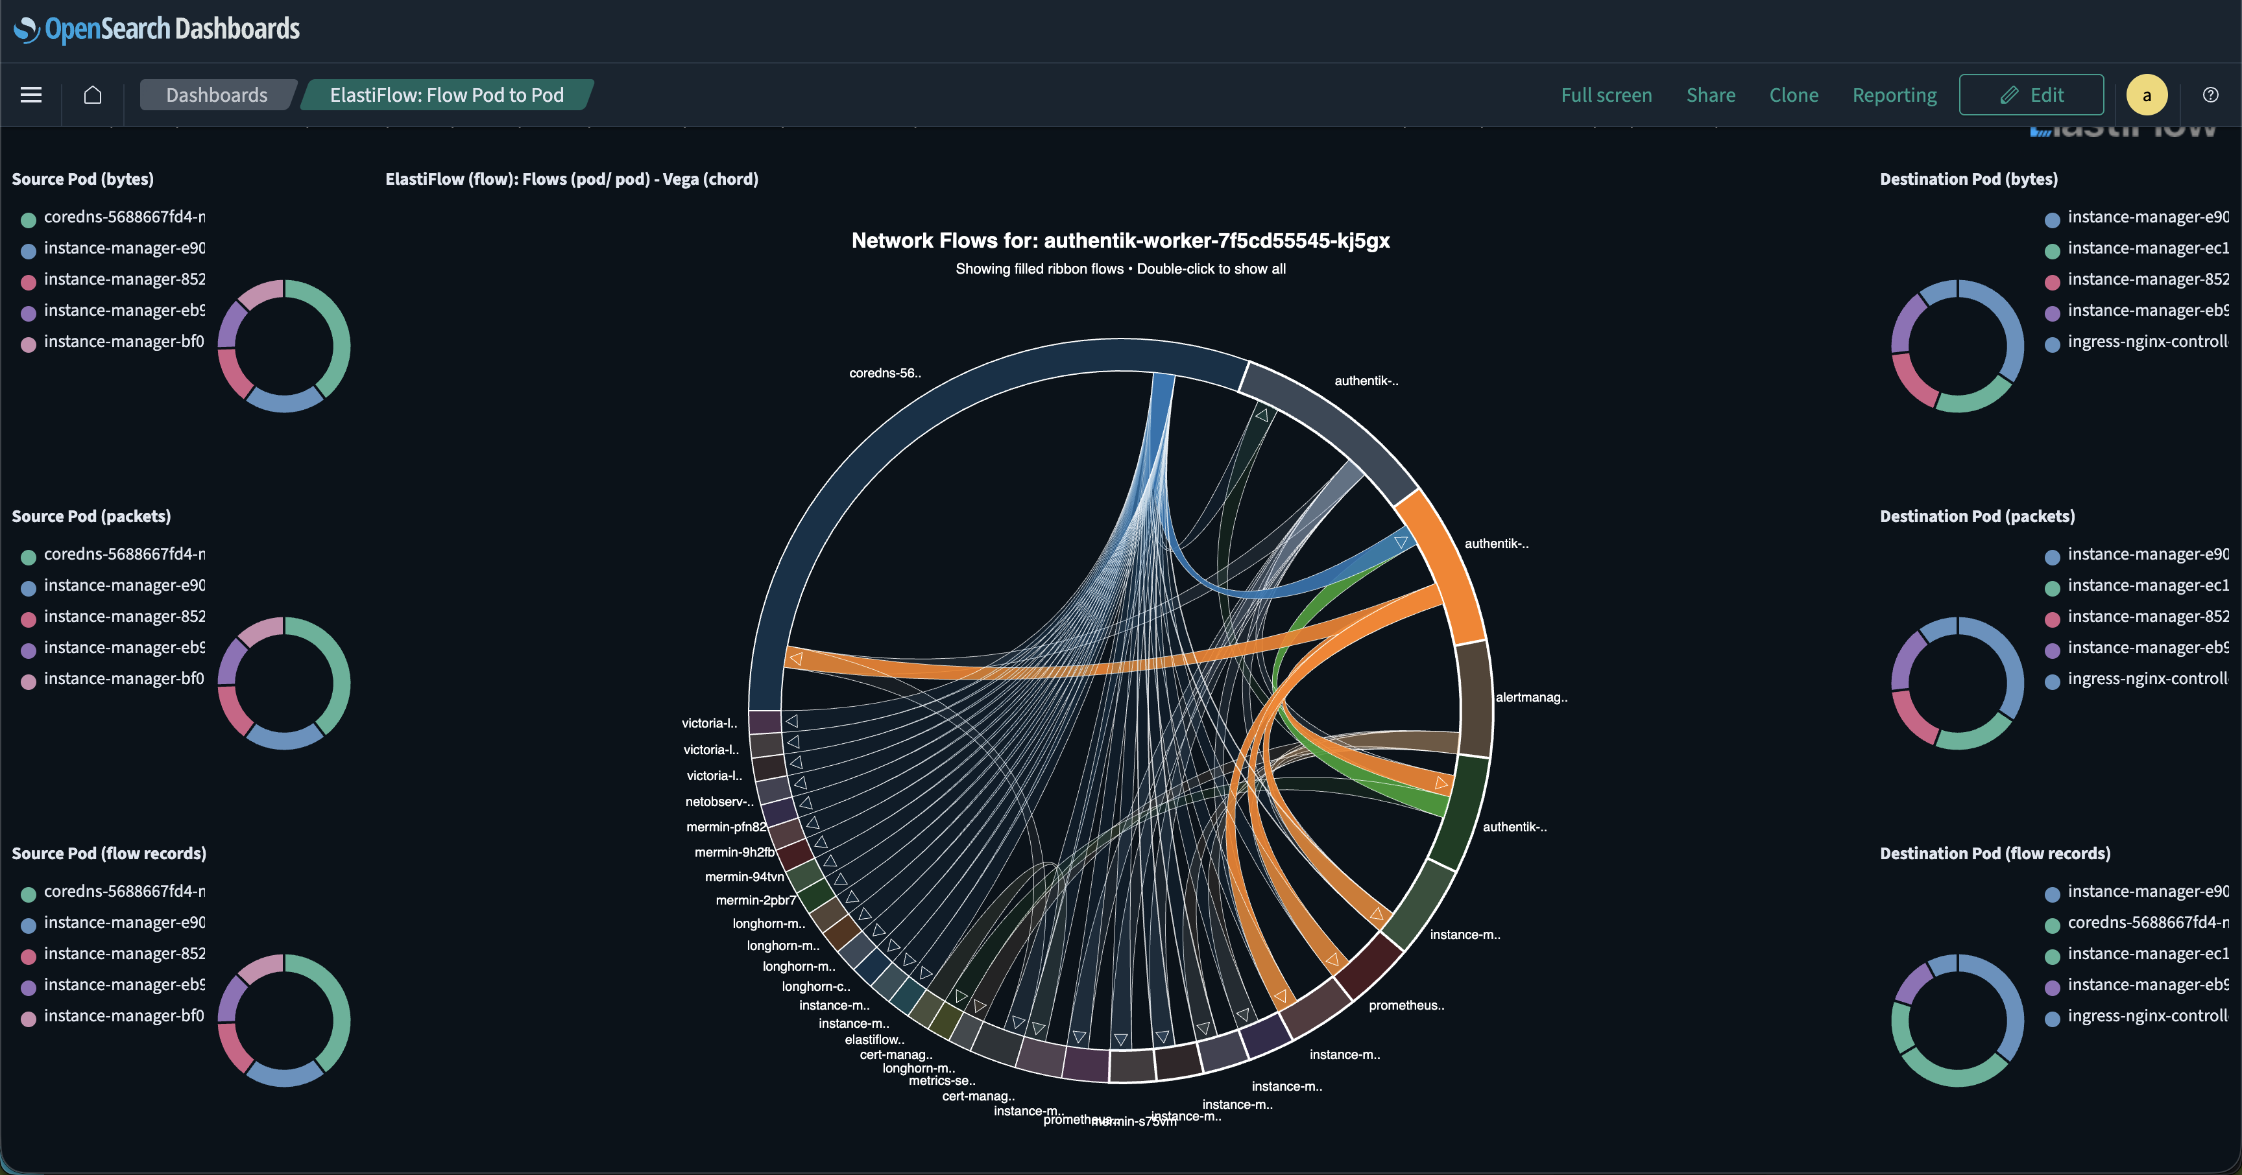The image size is (2242, 1175).
Task: Open the Dashboards breadcrumb link
Action: (x=216, y=94)
